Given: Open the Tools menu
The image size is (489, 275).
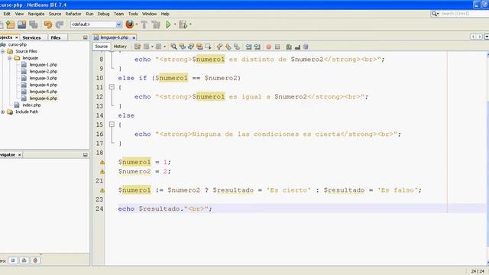Looking at the screenshot, I should 133,14.
